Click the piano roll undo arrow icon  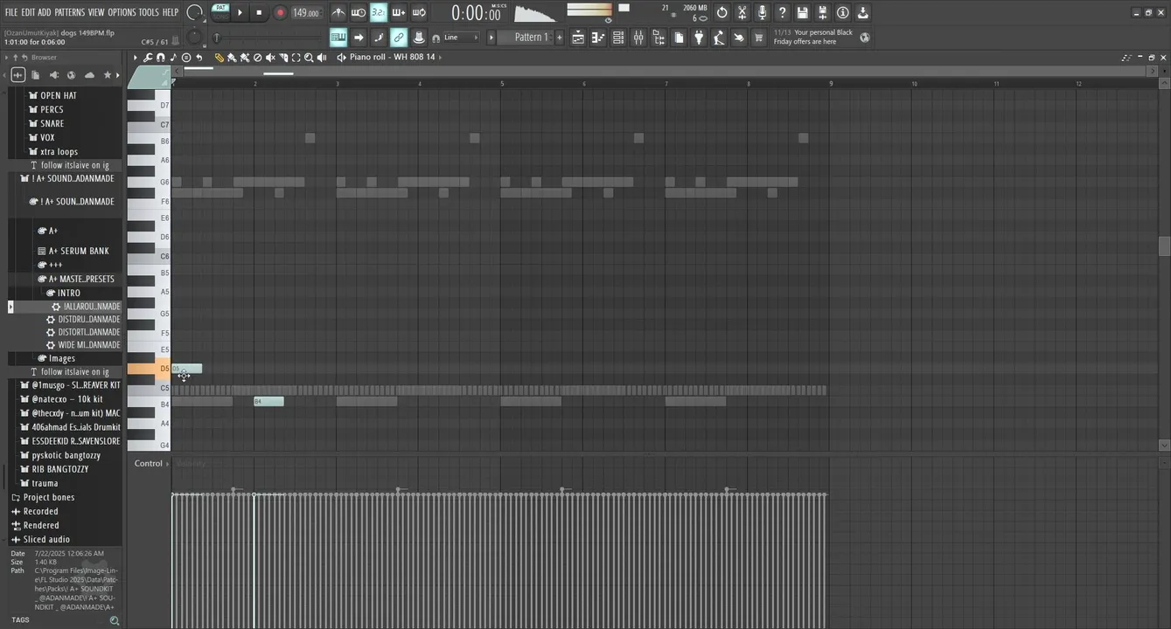pos(199,58)
